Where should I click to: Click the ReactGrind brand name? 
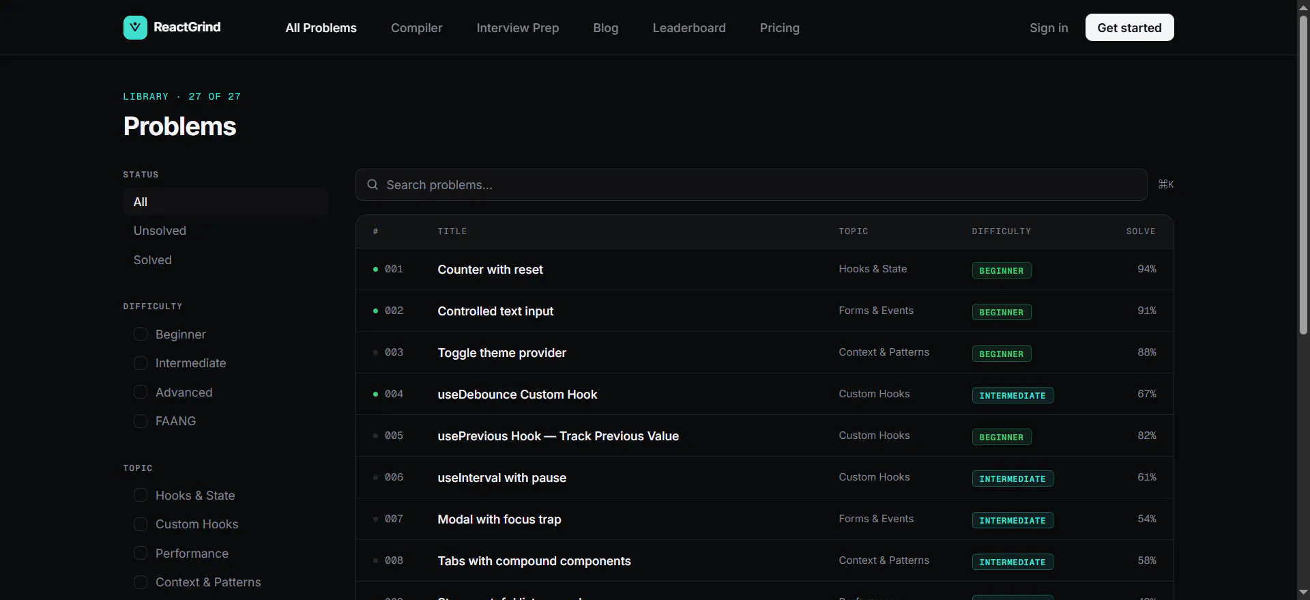pyautogui.click(x=187, y=27)
